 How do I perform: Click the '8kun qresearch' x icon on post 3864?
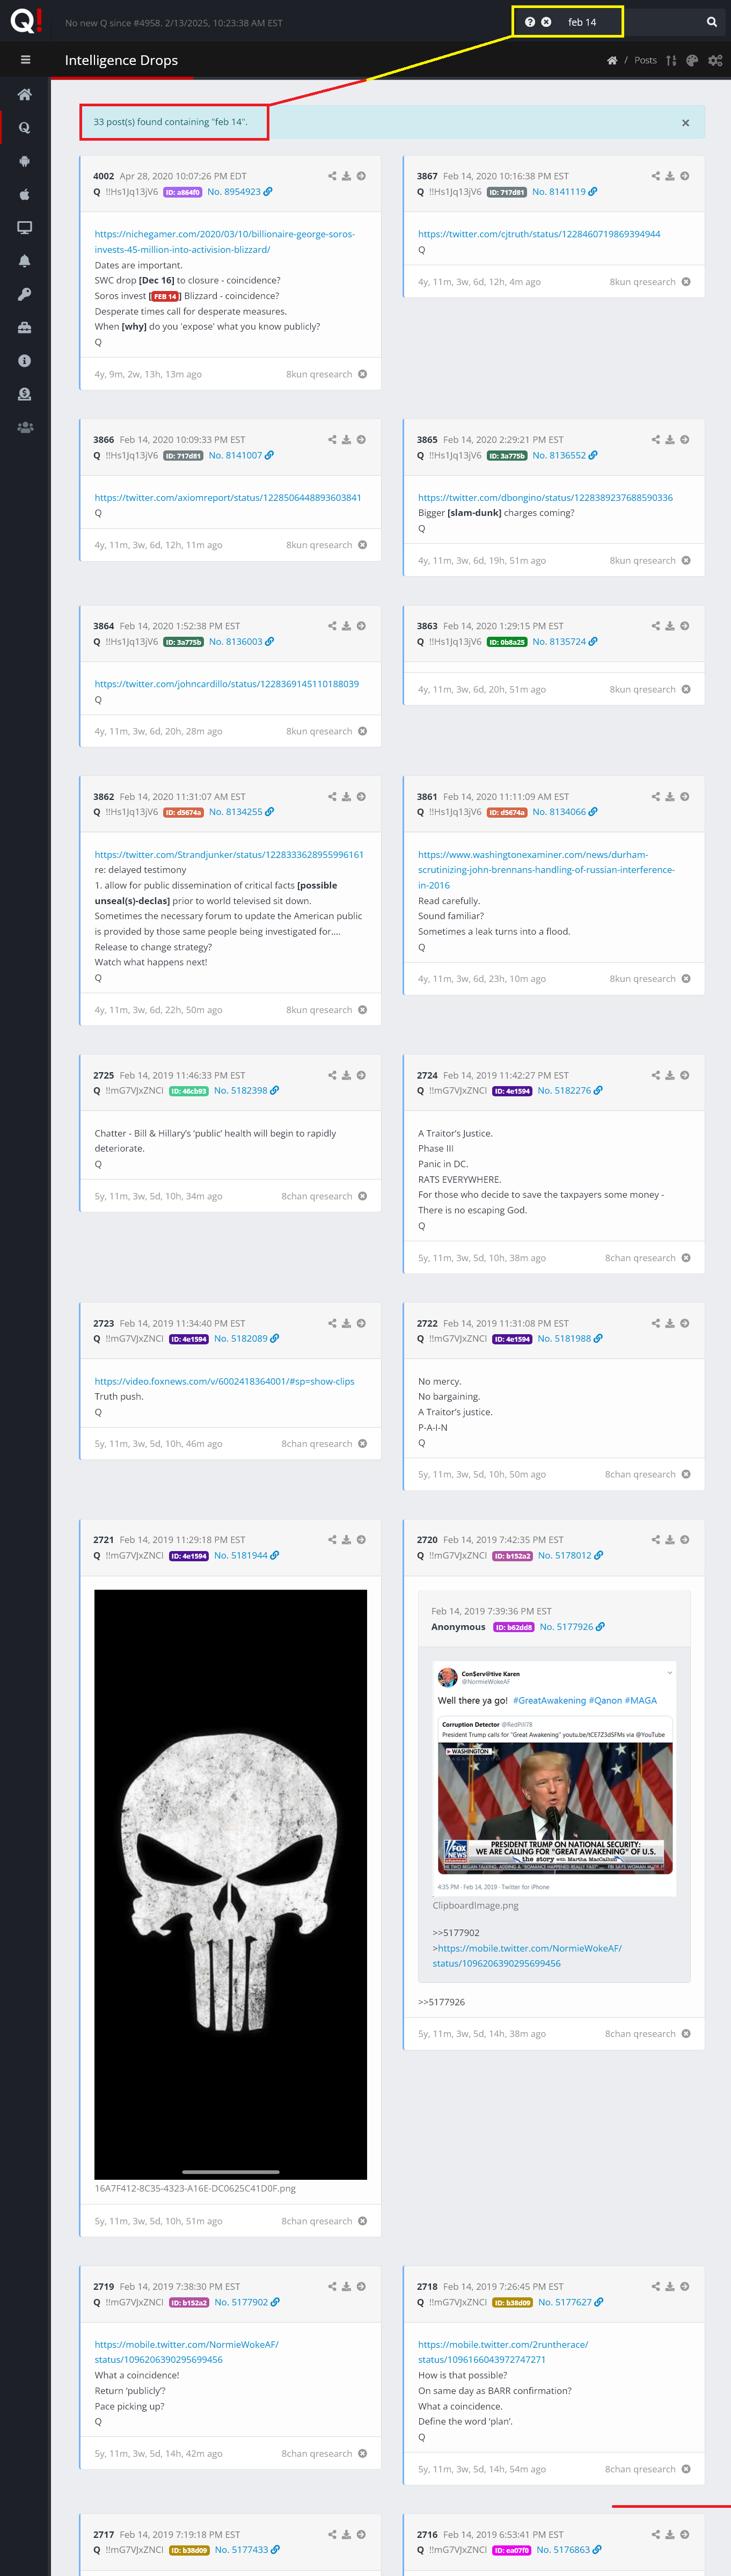[362, 731]
